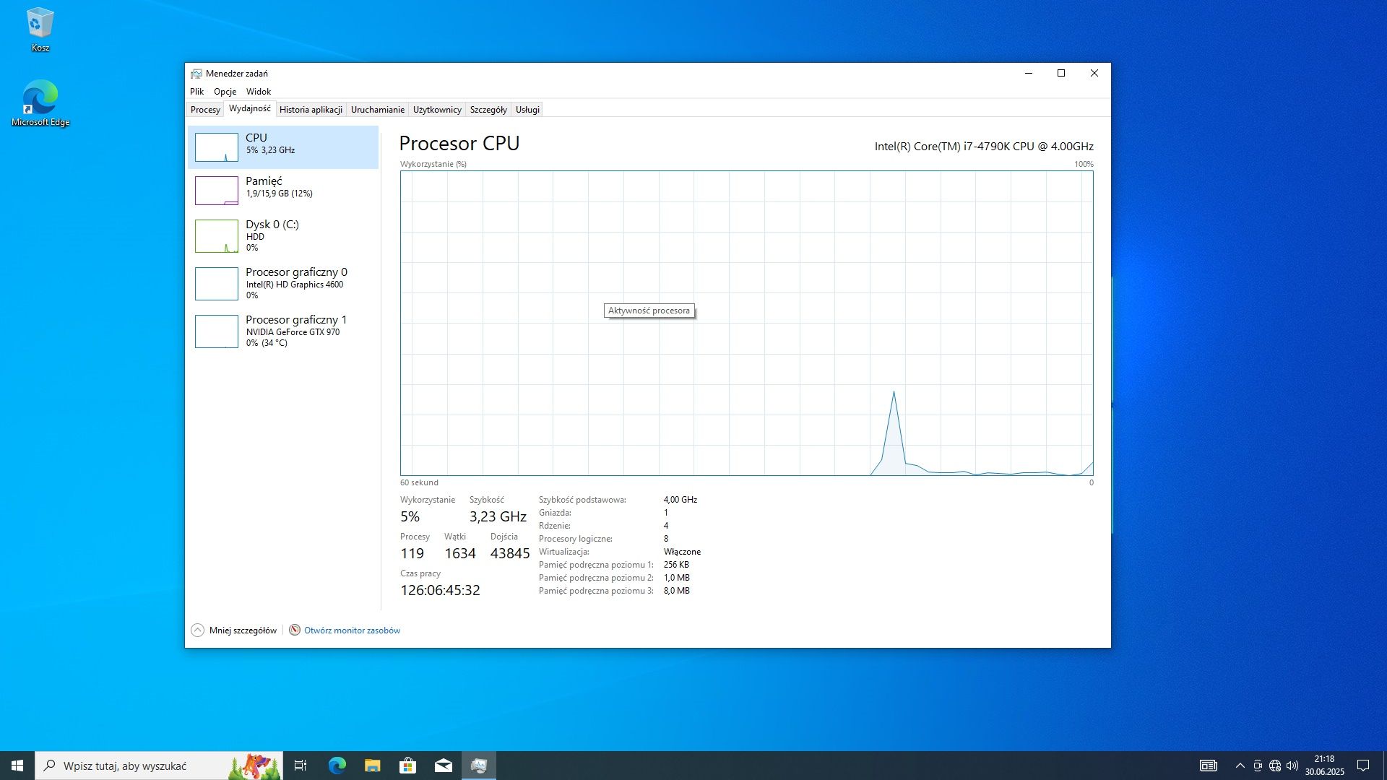Viewport: 1387px width, 780px height.
Task: Click the 43845 handles value
Action: [510, 553]
